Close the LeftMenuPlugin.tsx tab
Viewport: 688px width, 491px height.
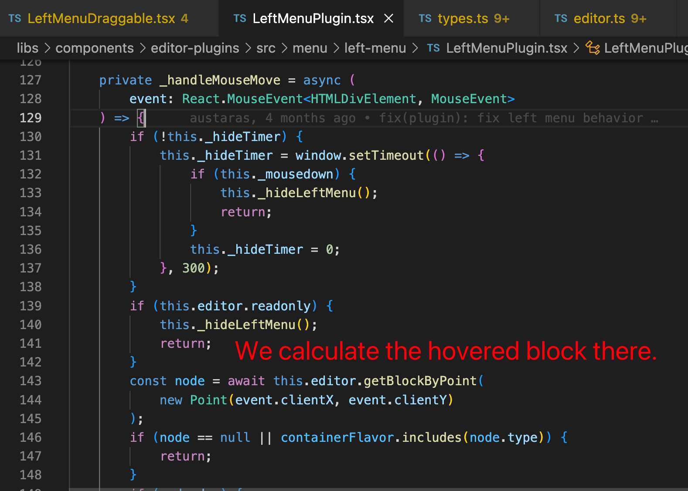coord(388,18)
